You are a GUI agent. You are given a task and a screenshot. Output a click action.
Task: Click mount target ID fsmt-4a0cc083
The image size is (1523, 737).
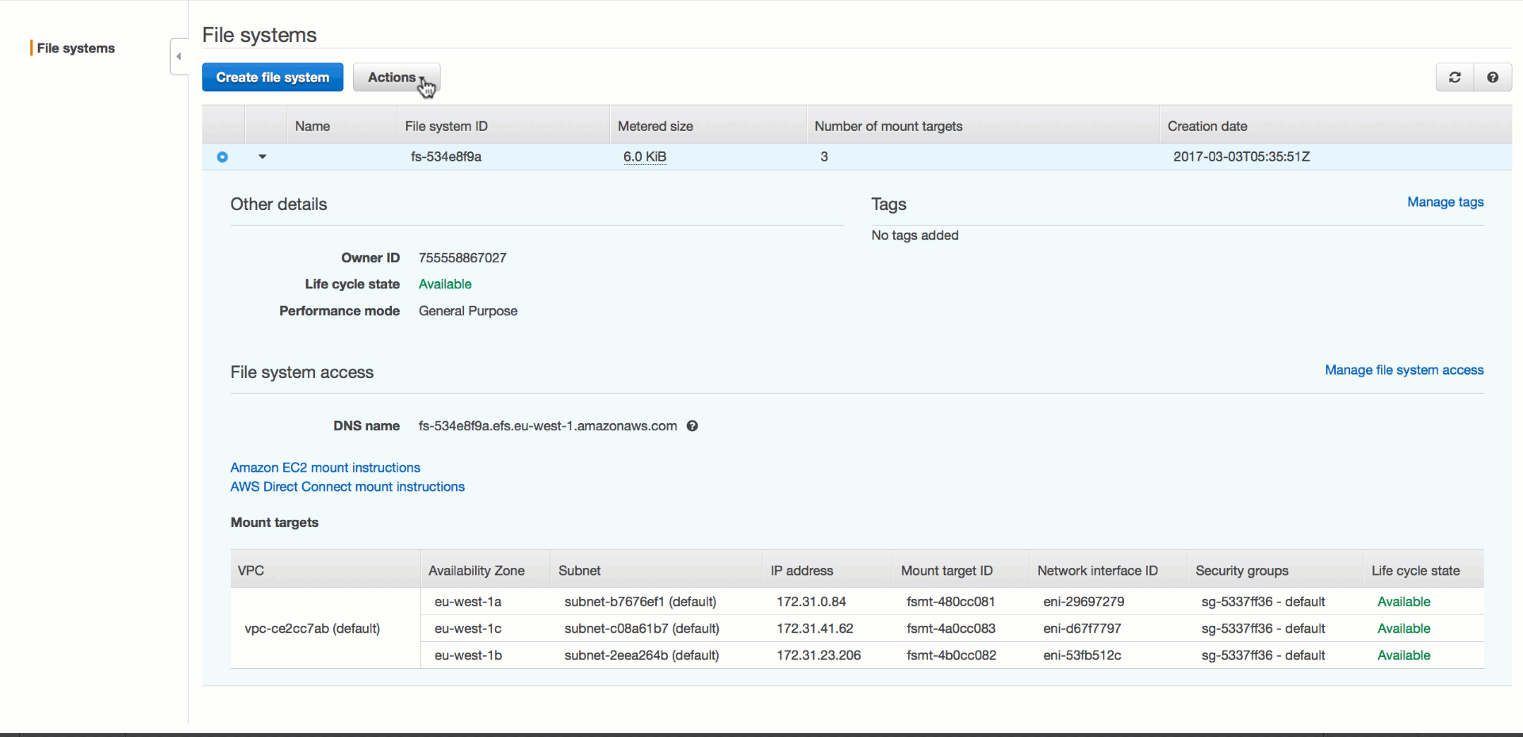click(950, 629)
